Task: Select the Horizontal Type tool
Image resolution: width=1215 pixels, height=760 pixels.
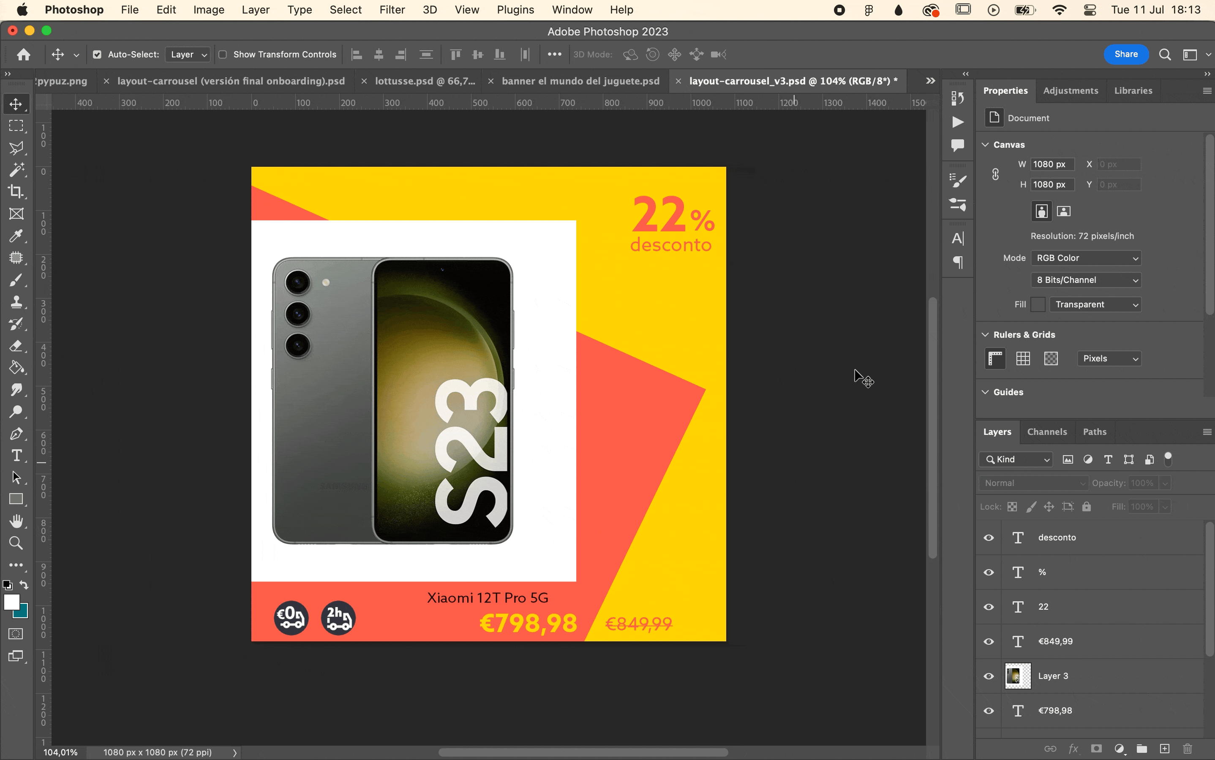Action: point(16,456)
